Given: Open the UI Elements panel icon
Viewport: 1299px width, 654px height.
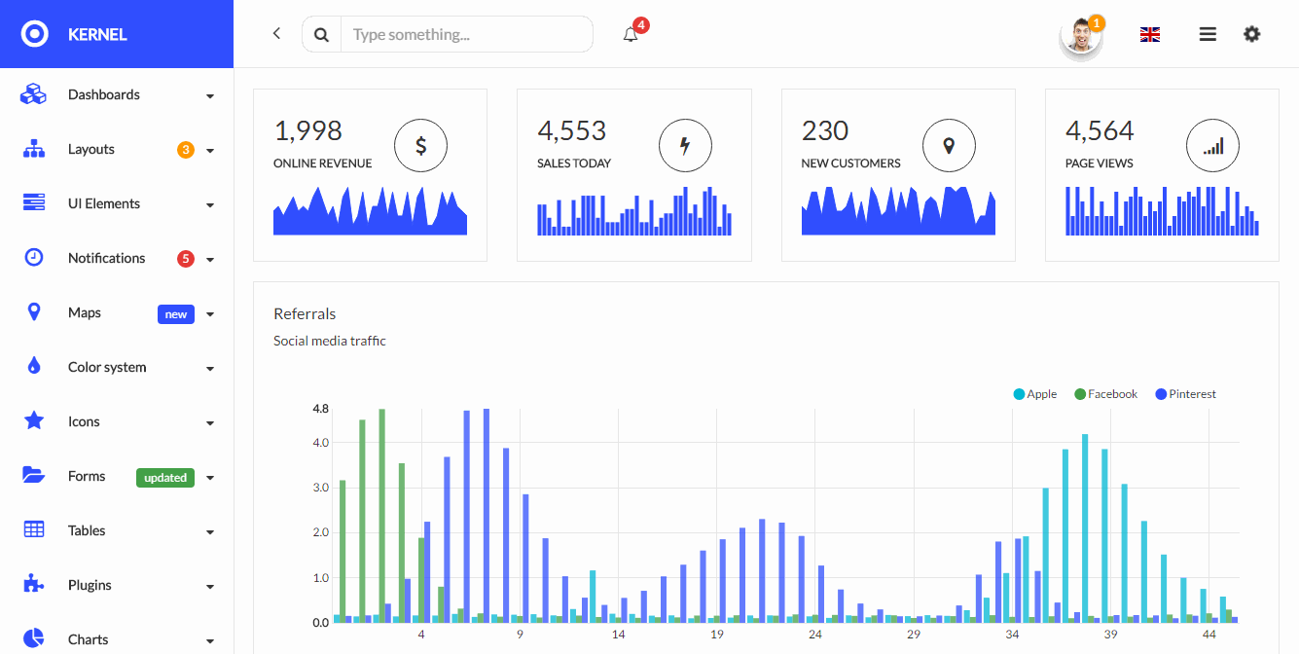Looking at the screenshot, I should coord(32,202).
